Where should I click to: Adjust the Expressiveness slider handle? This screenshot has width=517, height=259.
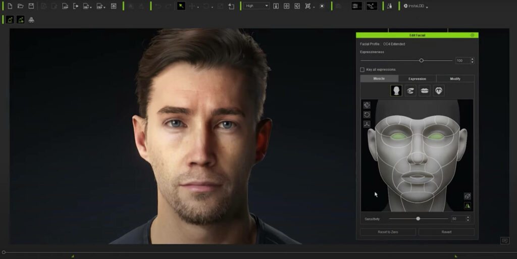click(421, 61)
